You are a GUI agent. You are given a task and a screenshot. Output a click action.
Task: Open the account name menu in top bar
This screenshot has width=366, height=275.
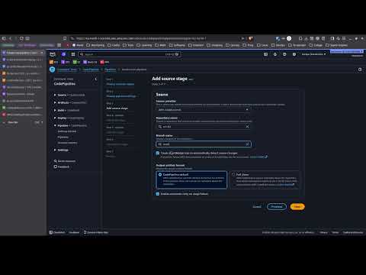tap(347, 51)
